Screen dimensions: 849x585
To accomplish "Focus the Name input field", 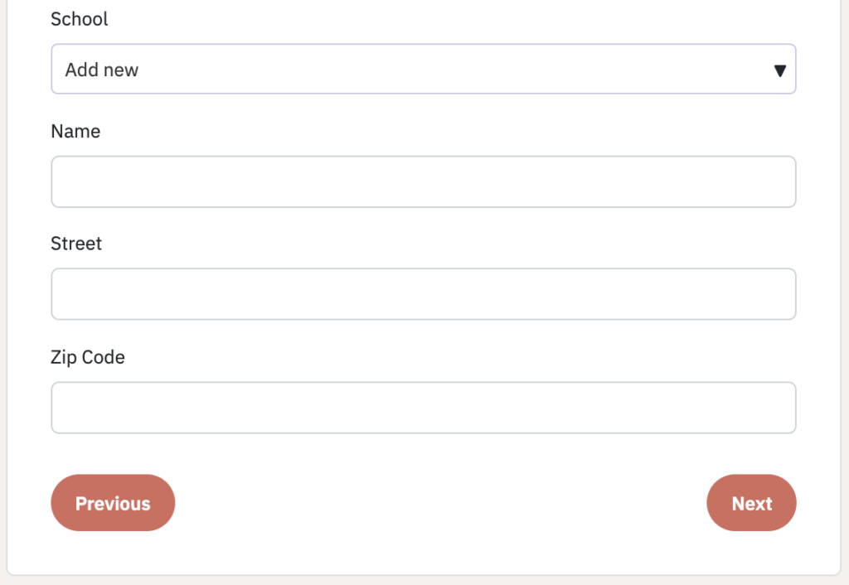I will pos(424,181).
